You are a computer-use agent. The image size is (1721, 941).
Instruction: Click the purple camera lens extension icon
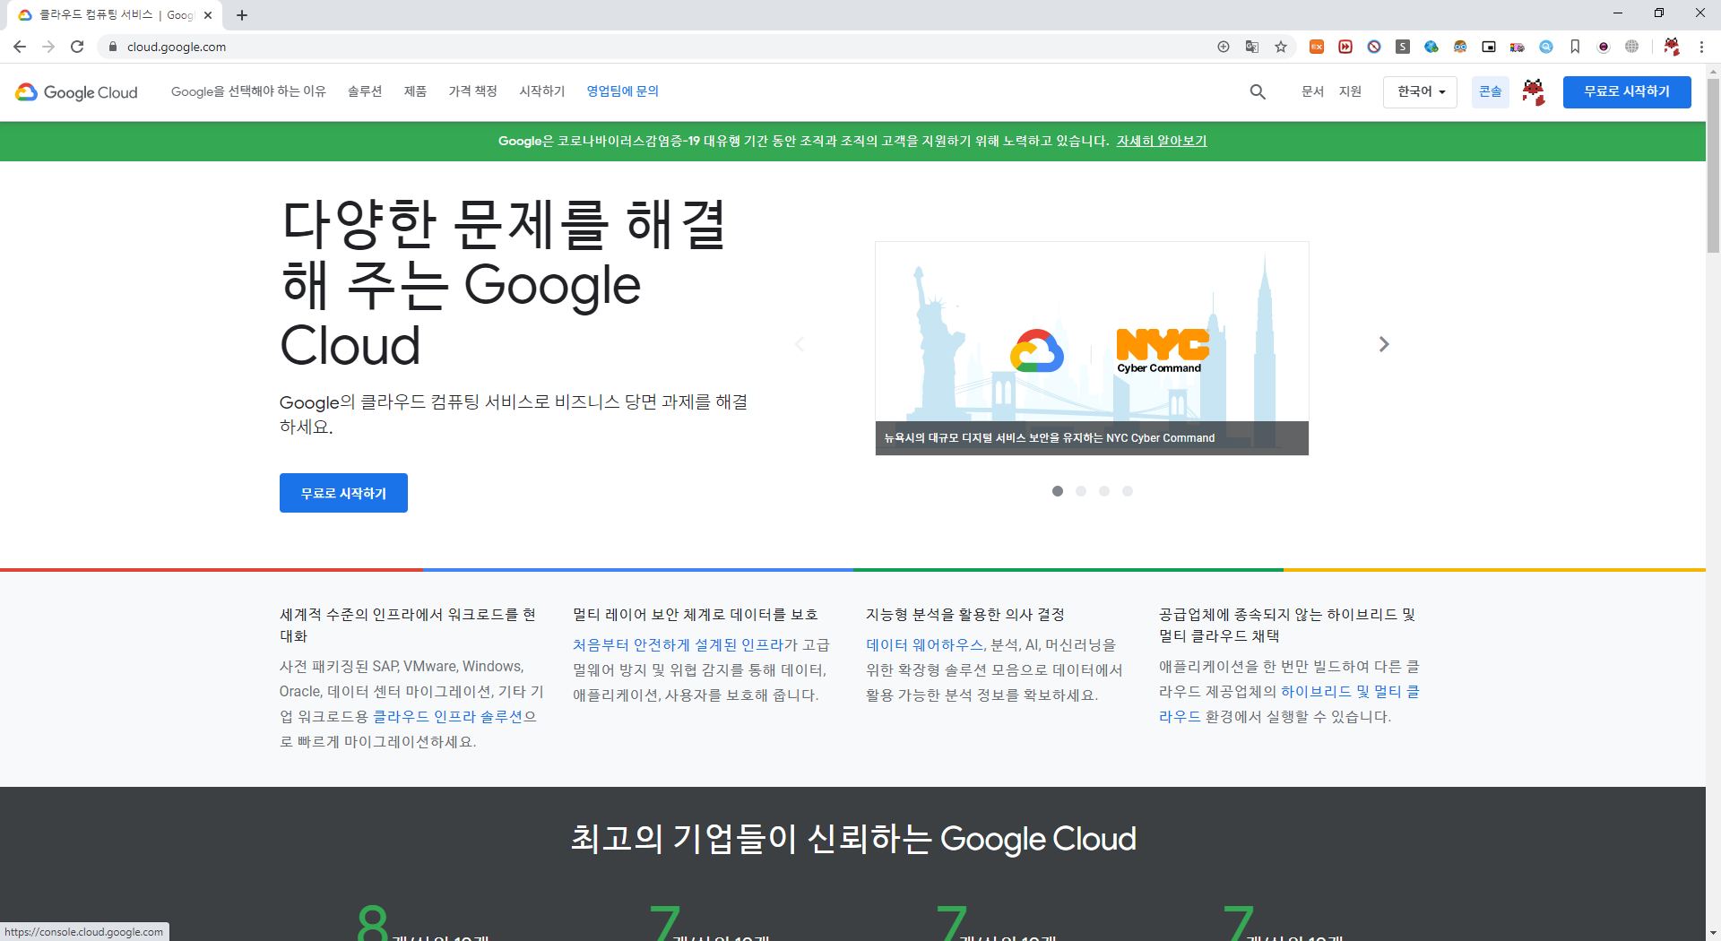tap(1604, 47)
